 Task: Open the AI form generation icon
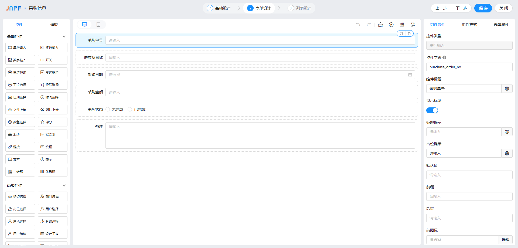click(x=402, y=25)
